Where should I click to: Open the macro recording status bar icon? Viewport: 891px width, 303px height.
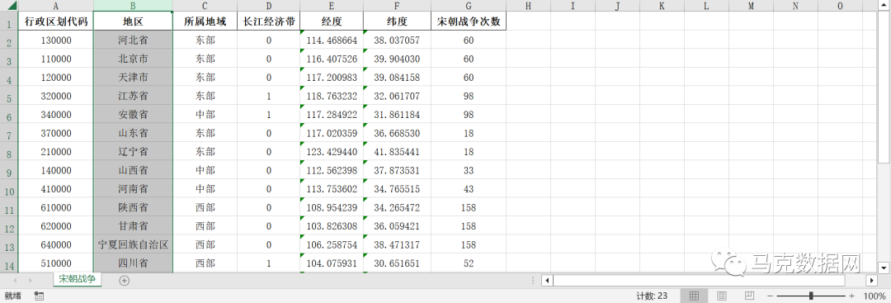click(40, 296)
